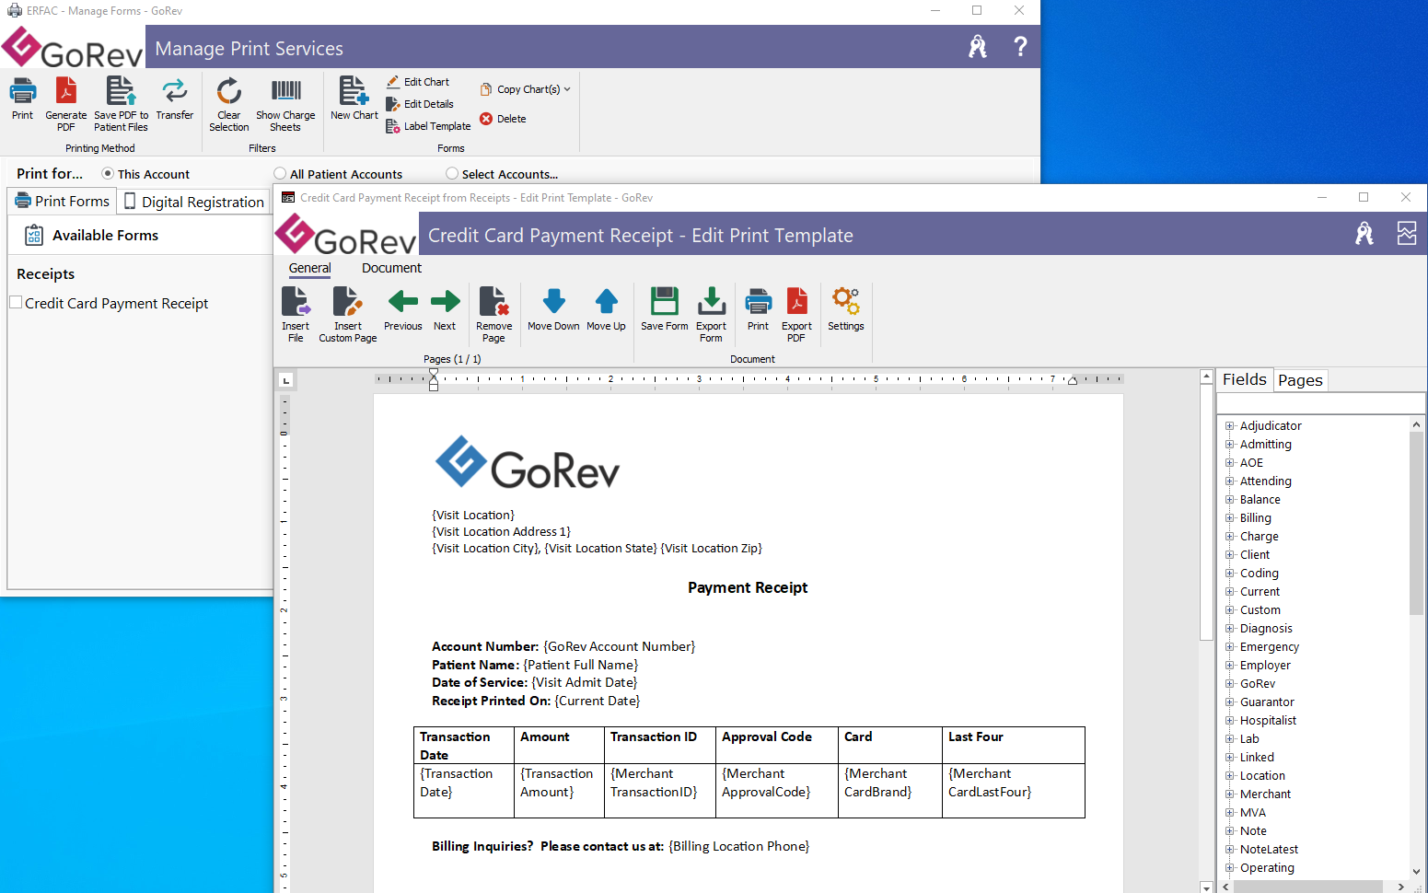Open the General ribbon tab

tap(309, 268)
